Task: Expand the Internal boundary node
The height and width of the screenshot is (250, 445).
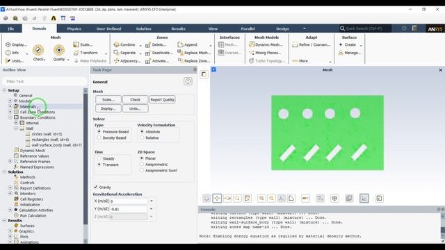Action: [16, 123]
